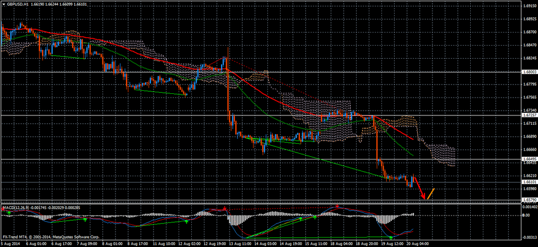Click the current price tag 1.66101

[529, 182]
